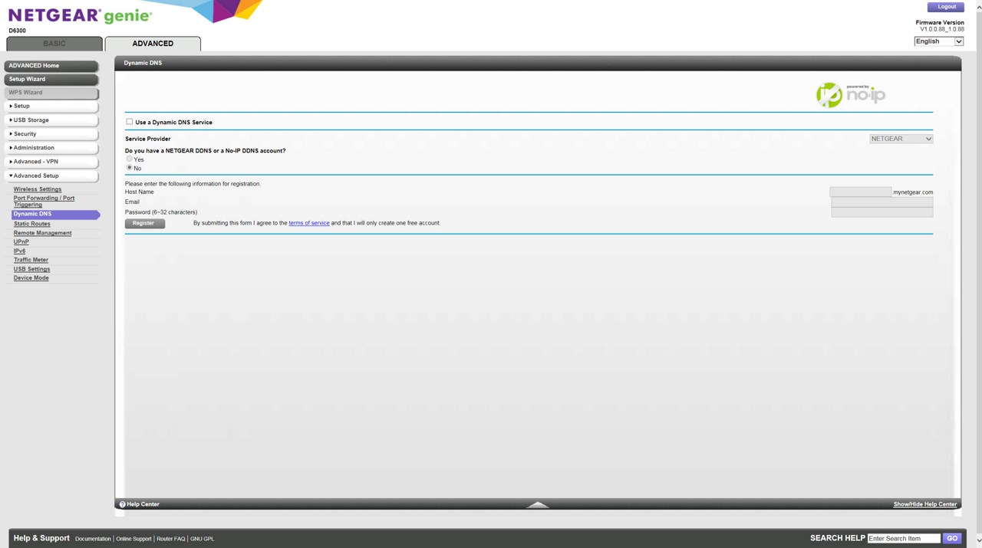Expand the Administration section
Viewport: 982px width, 548px height.
51,148
